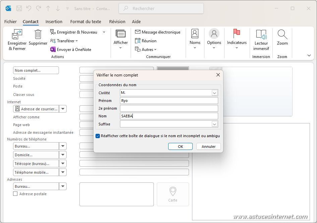Click Message électronique envelope icon
This screenshot has width=317, height=223.
pos(138,32)
